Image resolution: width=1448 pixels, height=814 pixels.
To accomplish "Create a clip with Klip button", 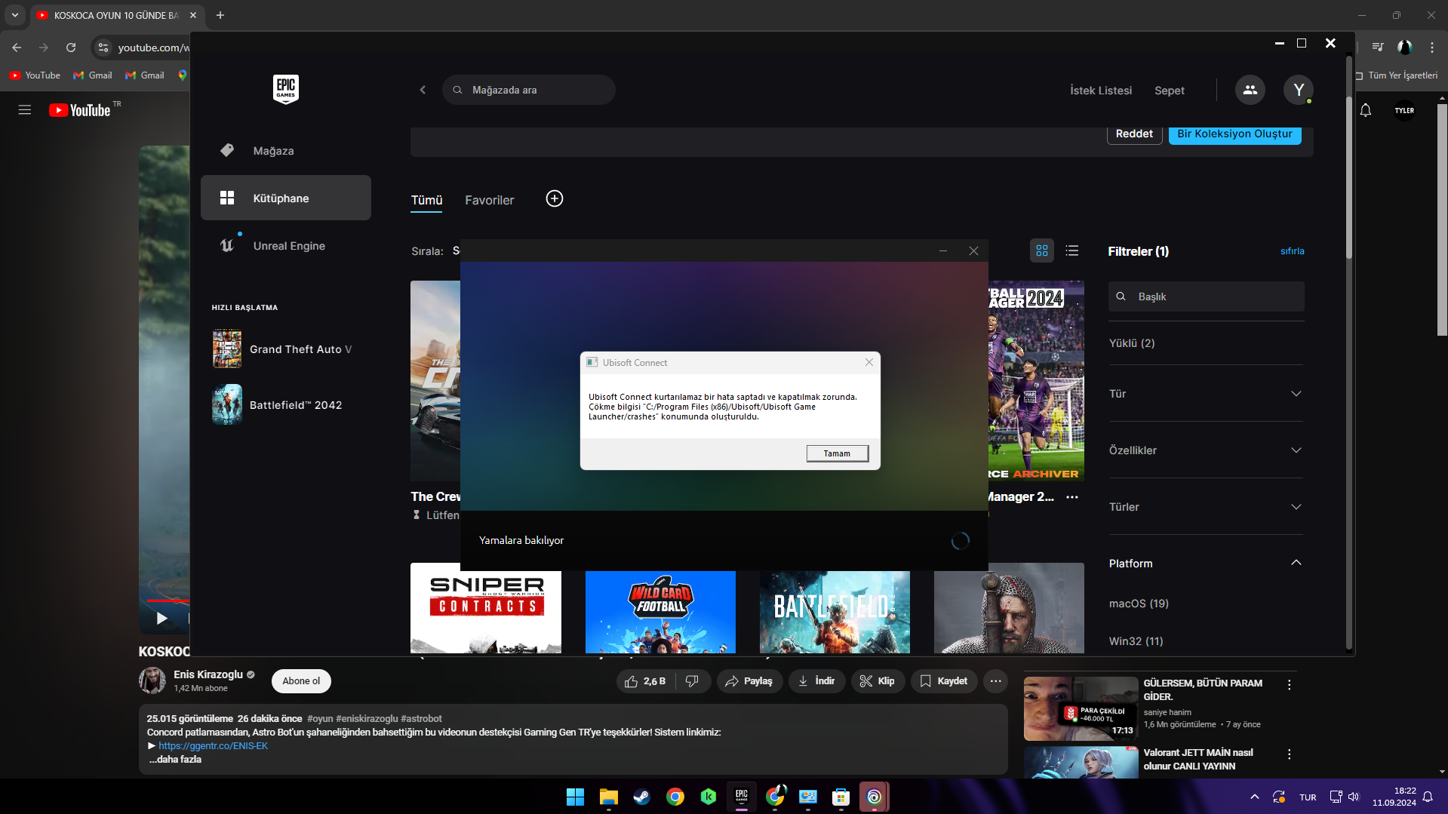I will coord(878,681).
